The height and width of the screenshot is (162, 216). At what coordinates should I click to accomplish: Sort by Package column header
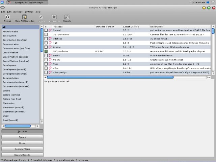[x=73, y=27]
